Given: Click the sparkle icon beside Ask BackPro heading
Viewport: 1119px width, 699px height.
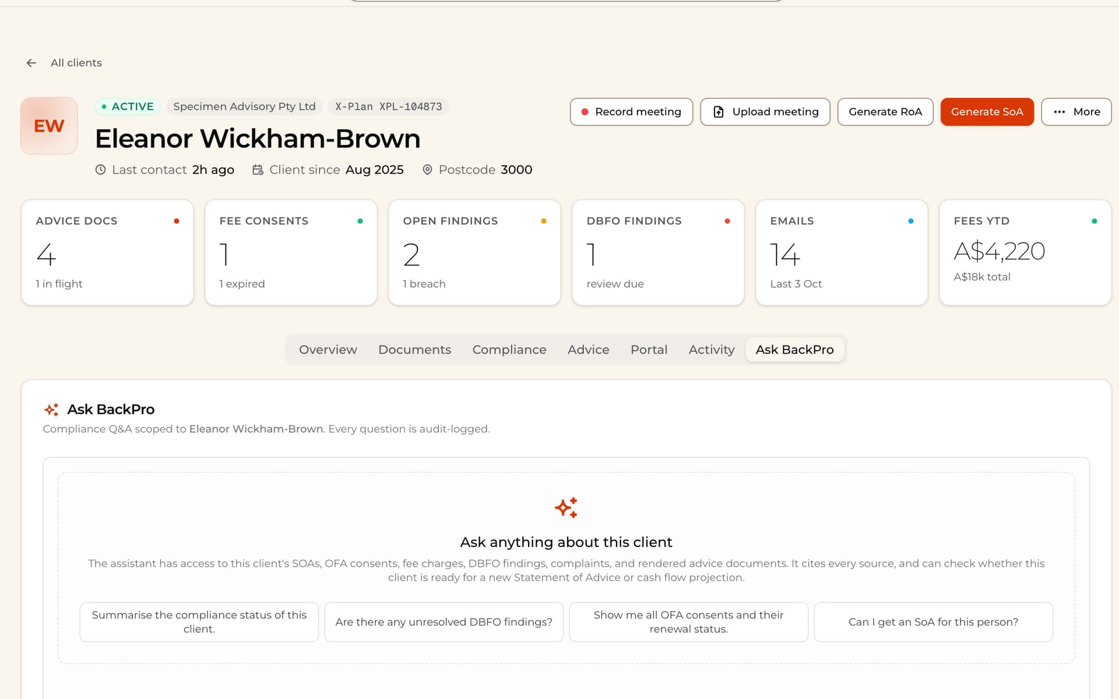Looking at the screenshot, I should [x=51, y=409].
